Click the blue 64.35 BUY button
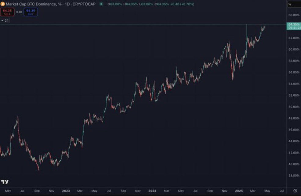The width and height of the screenshot is (301, 196). click(31, 12)
